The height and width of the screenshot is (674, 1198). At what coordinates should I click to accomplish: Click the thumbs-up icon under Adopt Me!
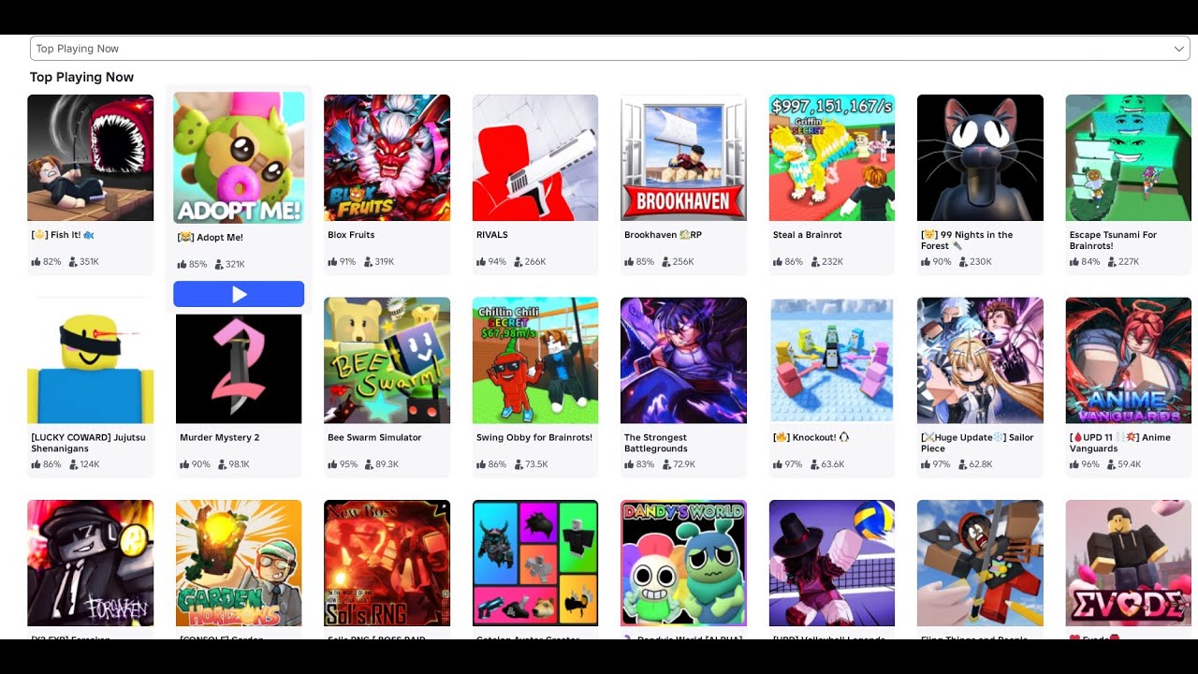[x=182, y=265]
